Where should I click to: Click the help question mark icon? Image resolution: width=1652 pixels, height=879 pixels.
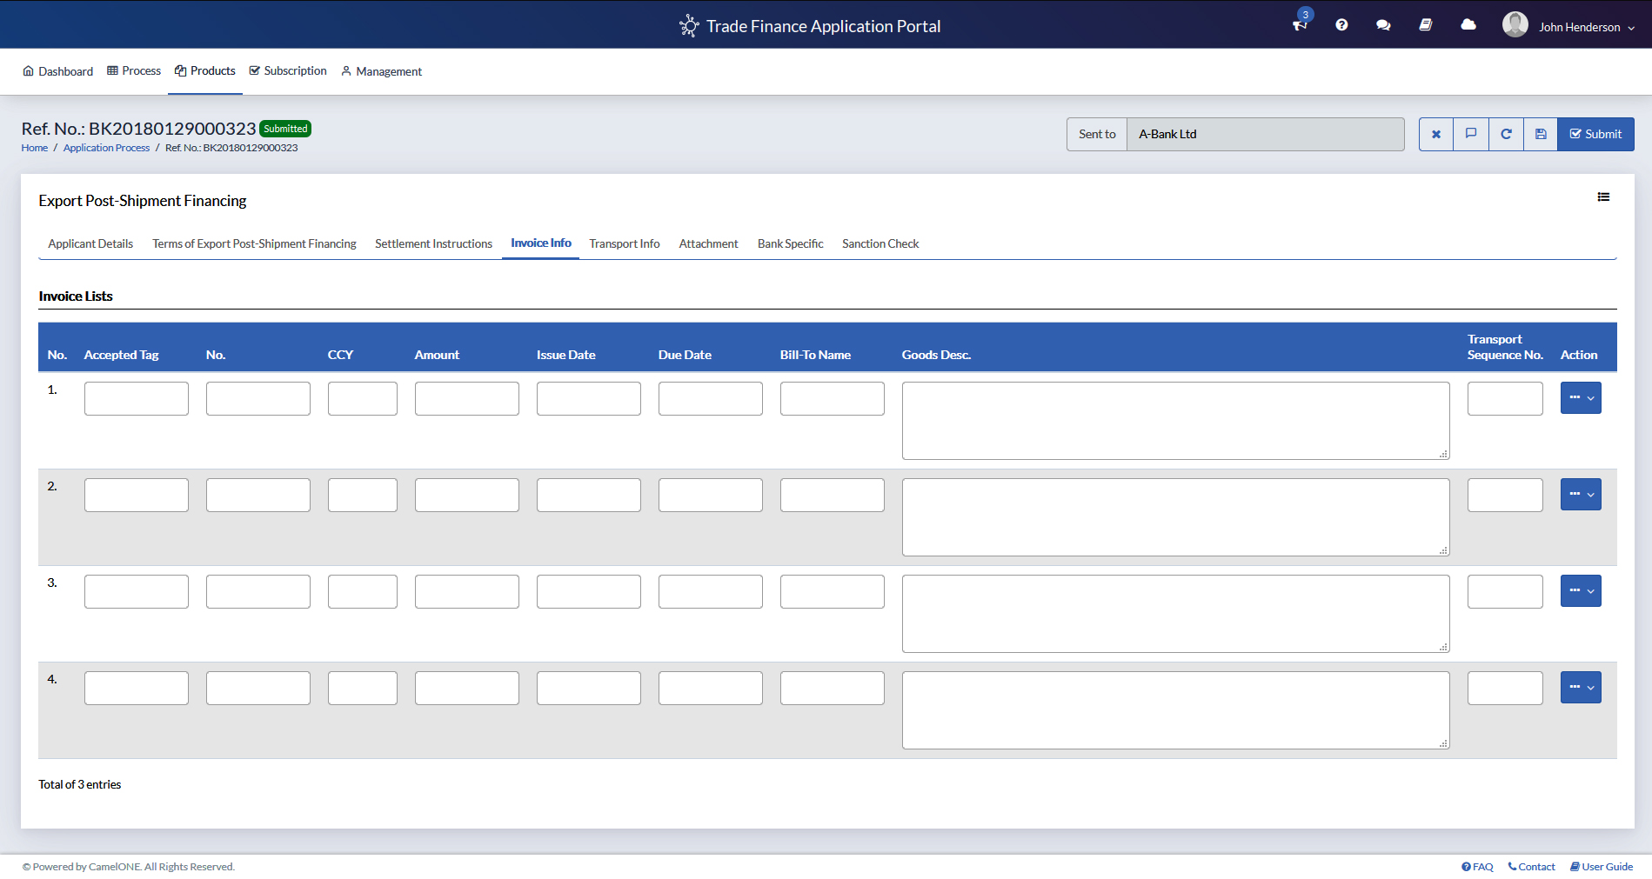pos(1341,25)
